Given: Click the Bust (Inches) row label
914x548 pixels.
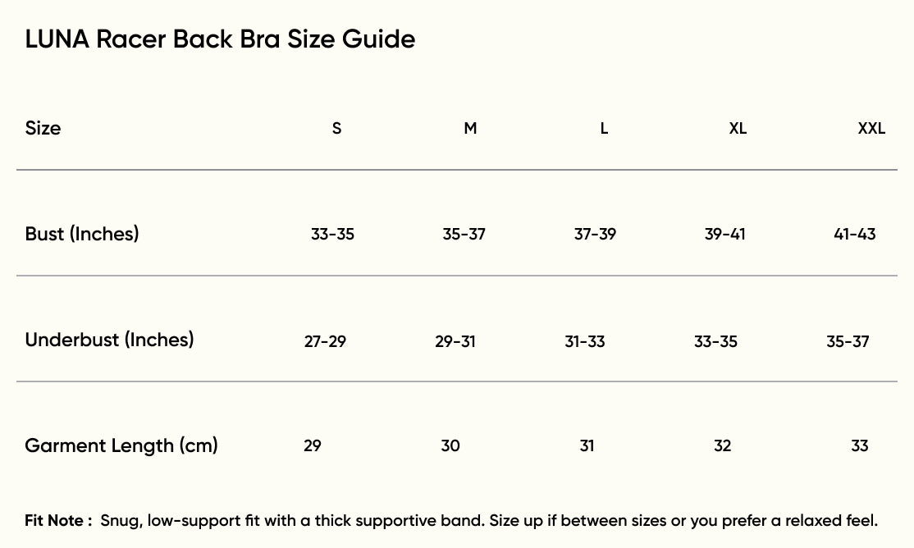Looking at the screenshot, I should coord(82,234).
